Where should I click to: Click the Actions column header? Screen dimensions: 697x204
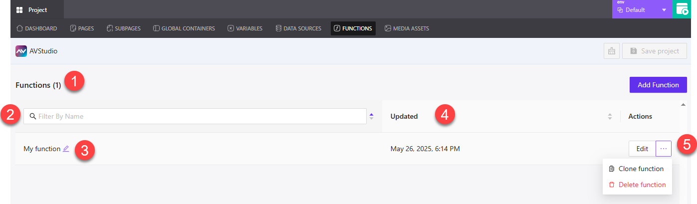(640, 116)
